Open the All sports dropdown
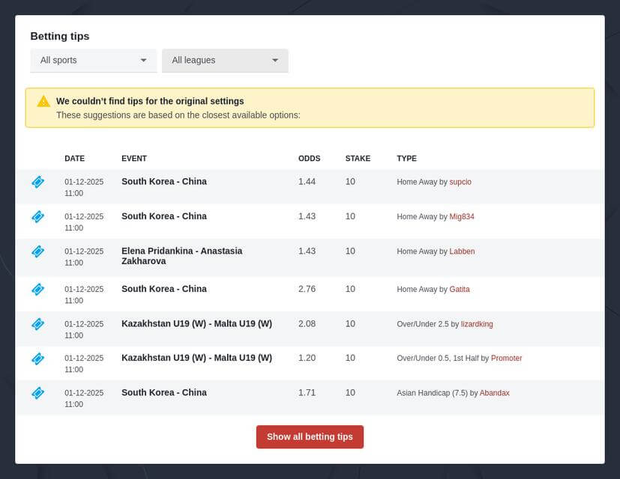 coord(93,60)
